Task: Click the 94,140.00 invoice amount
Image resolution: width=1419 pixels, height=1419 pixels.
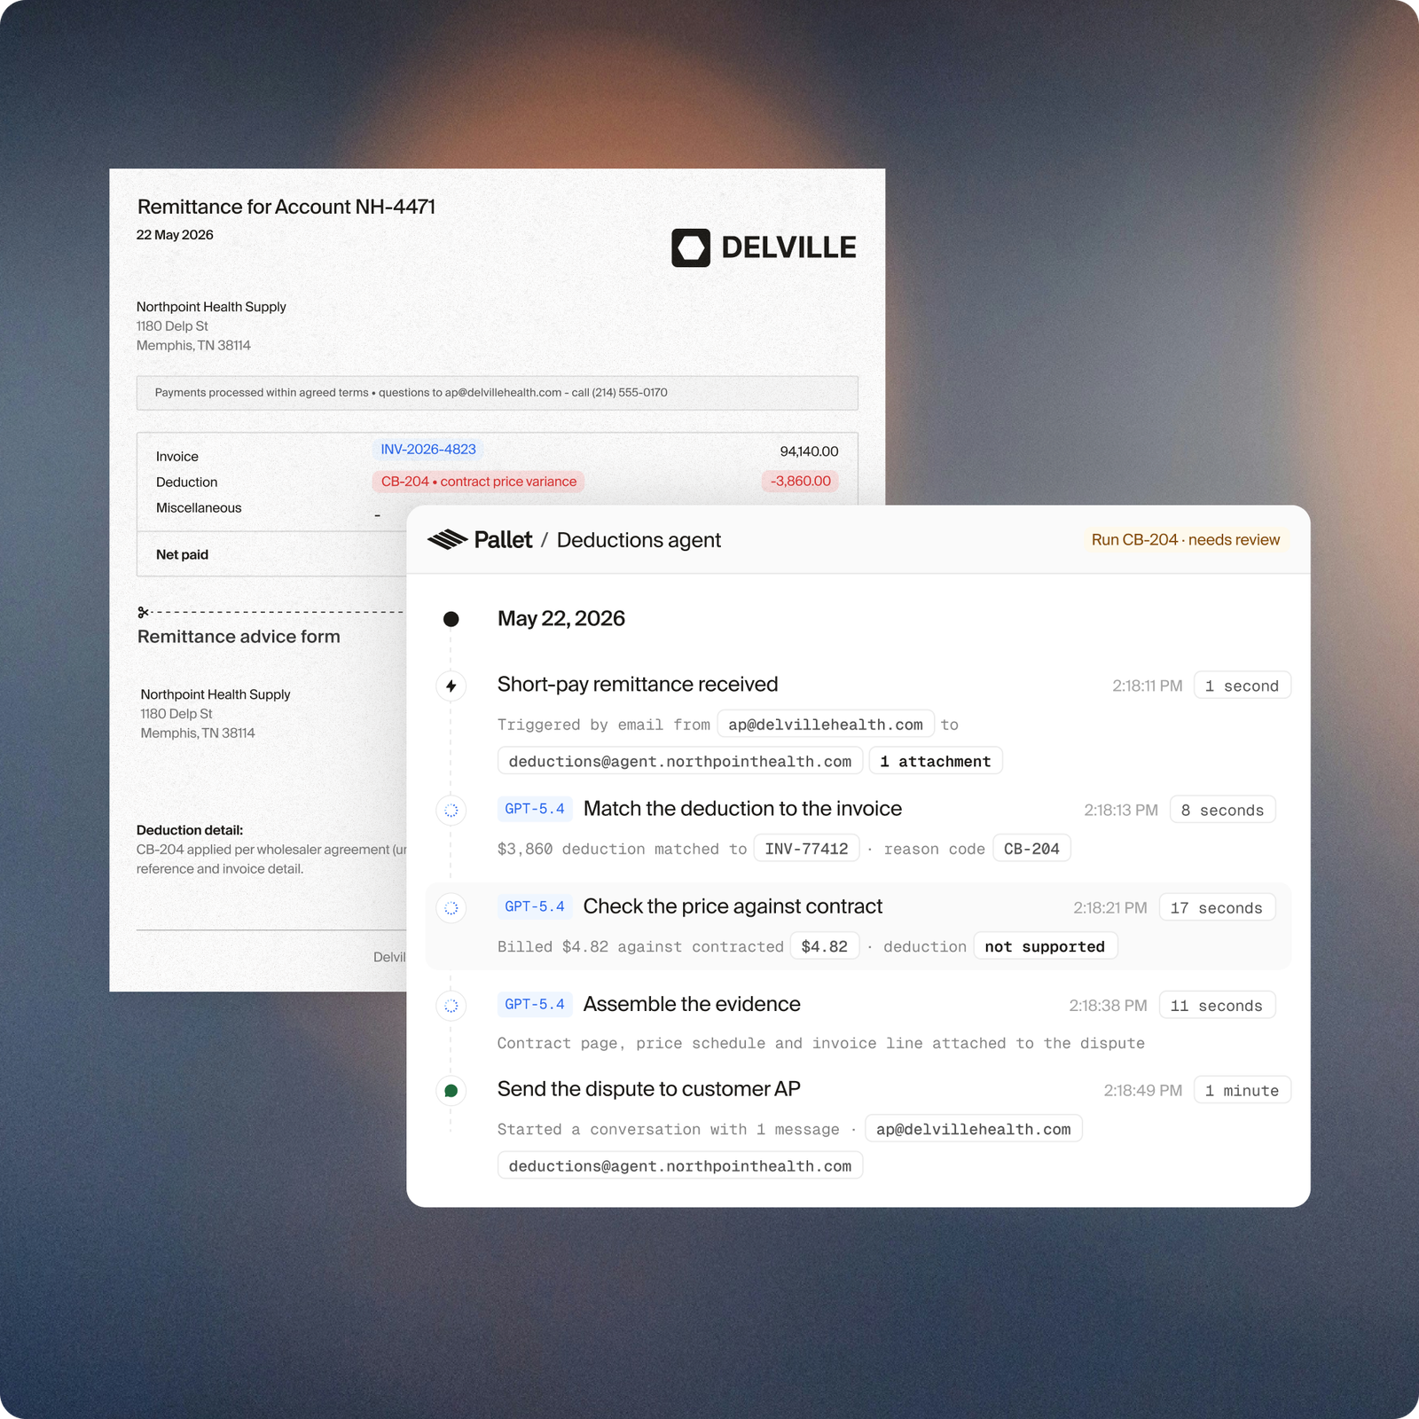Action: (x=809, y=451)
